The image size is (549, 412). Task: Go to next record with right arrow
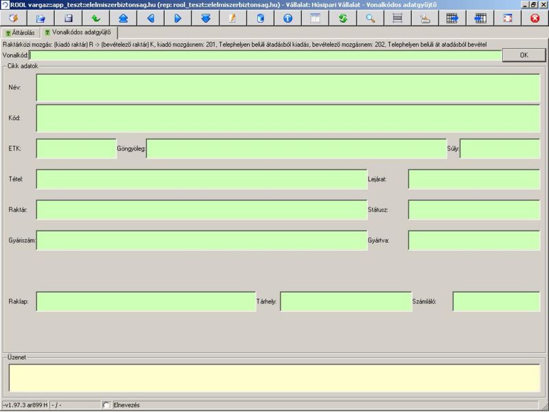coord(178,19)
